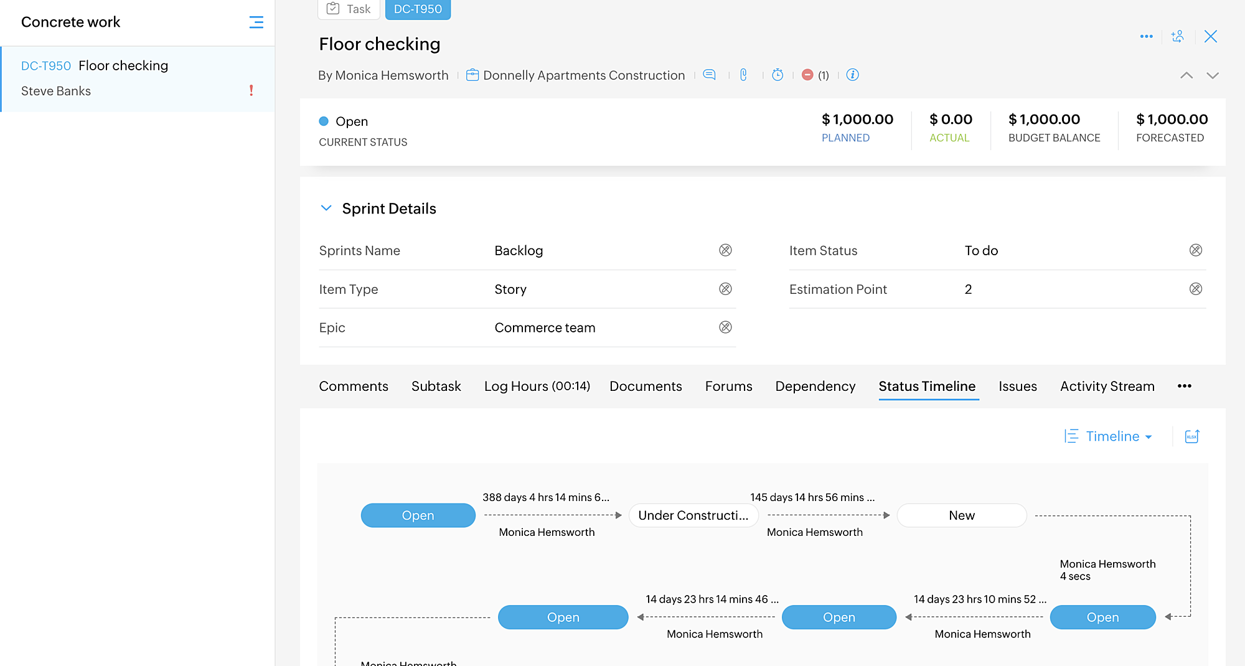Clear the Estimation Point value
The image size is (1245, 666).
(1195, 289)
